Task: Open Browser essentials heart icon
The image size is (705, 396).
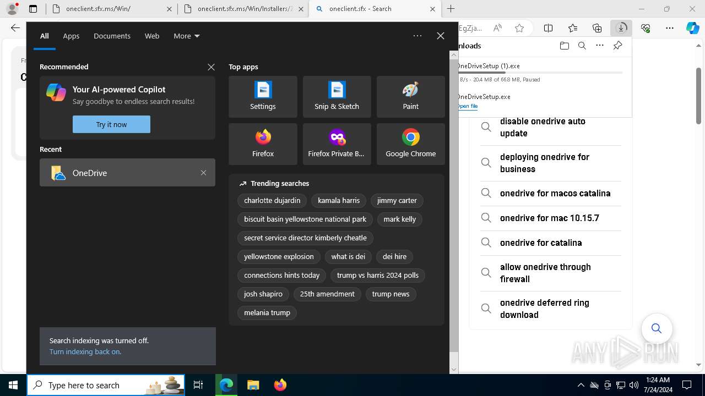Action: coord(646,28)
